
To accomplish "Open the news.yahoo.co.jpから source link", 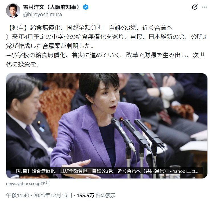I will pyautogui.click(x=28, y=183).
